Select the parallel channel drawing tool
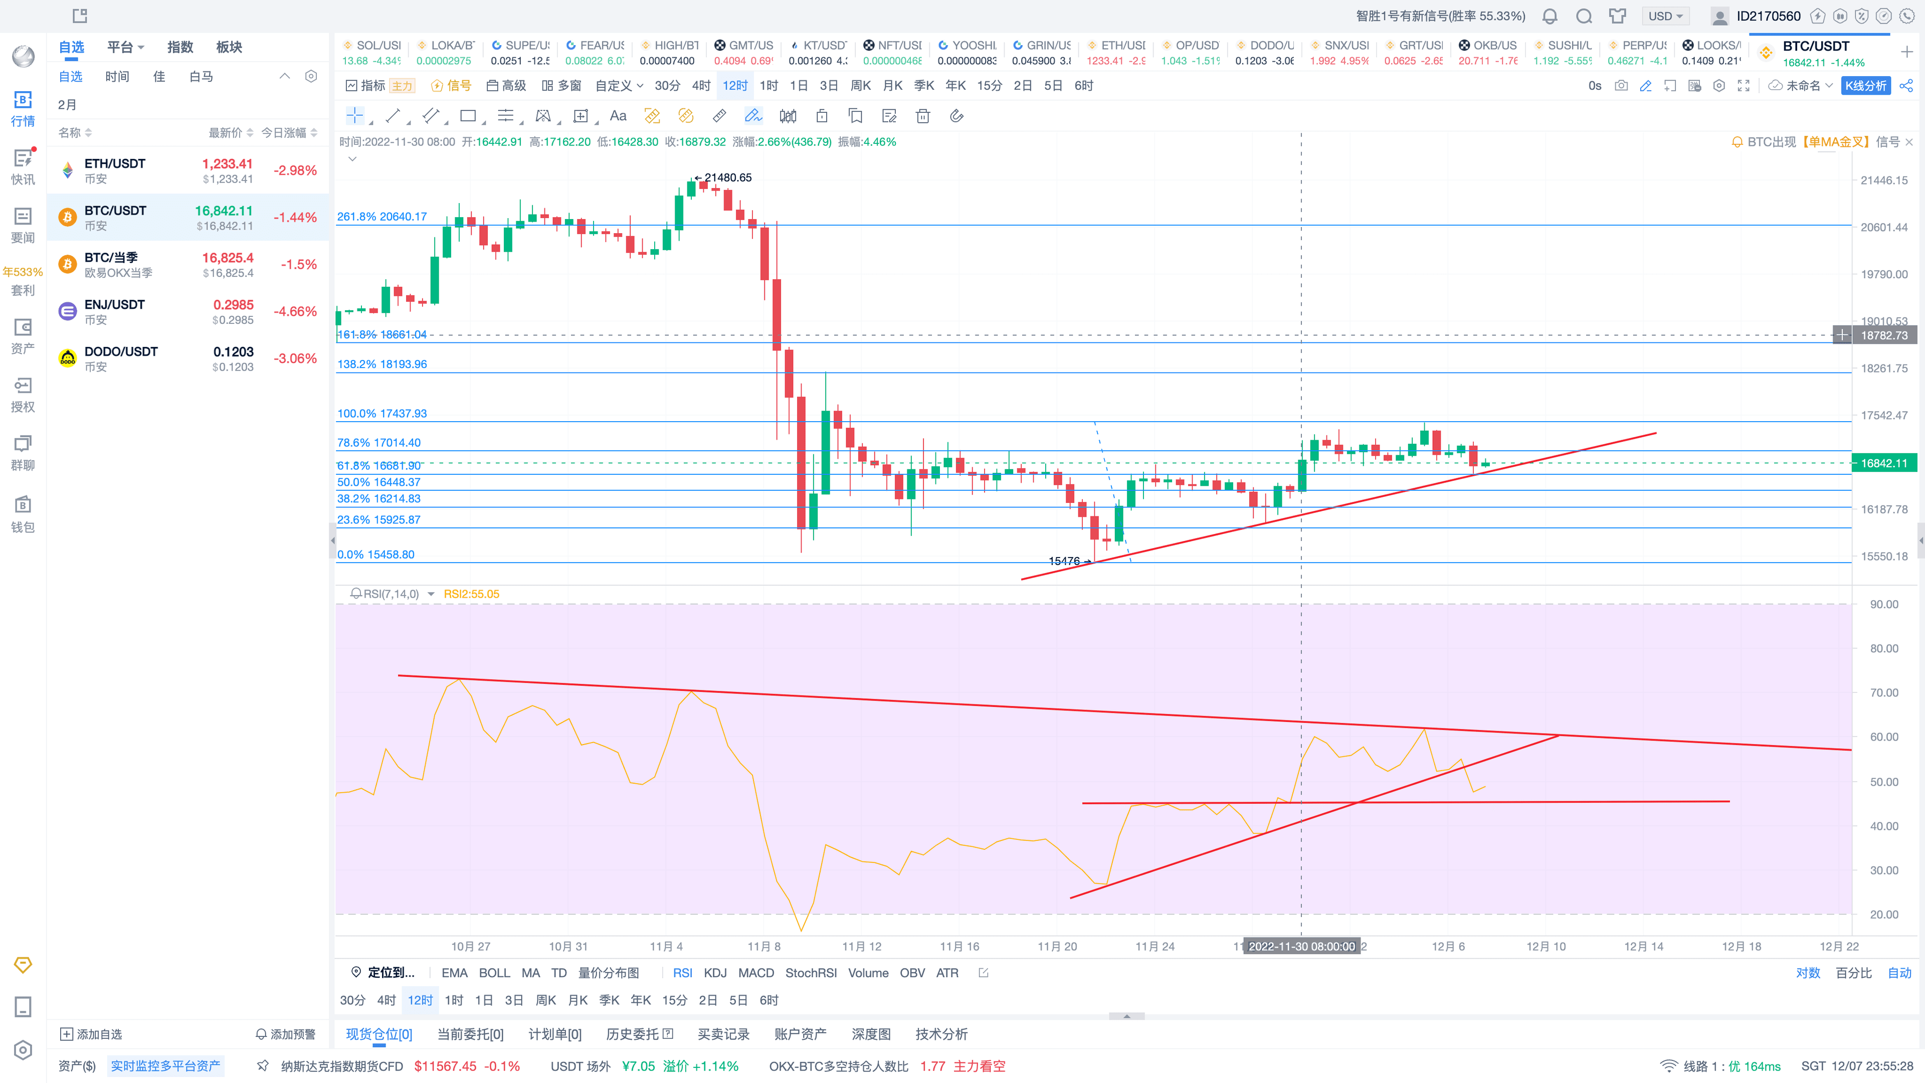This screenshot has width=1925, height=1083. coord(431,116)
